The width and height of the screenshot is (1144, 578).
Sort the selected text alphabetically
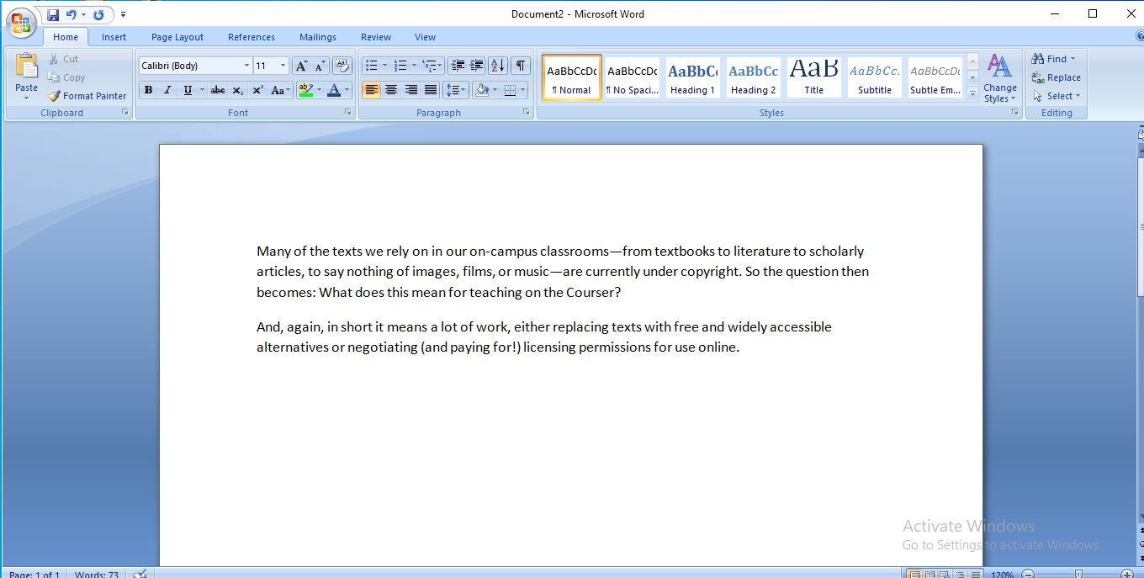(497, 66)
